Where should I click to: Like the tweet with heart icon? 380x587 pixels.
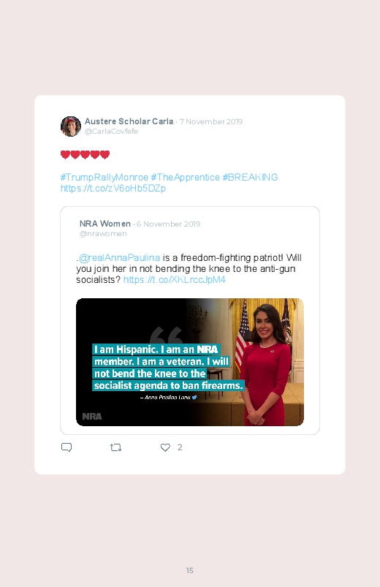click(x=165, y=447)
